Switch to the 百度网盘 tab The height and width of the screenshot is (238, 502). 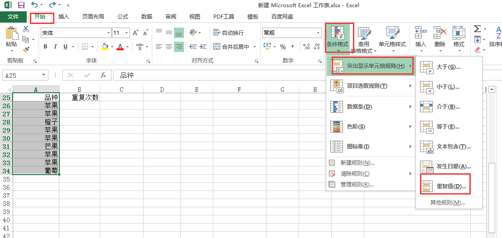point(282,17)
